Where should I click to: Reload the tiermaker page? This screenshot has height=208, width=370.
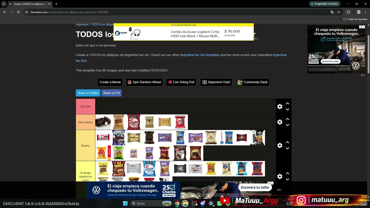18,12
